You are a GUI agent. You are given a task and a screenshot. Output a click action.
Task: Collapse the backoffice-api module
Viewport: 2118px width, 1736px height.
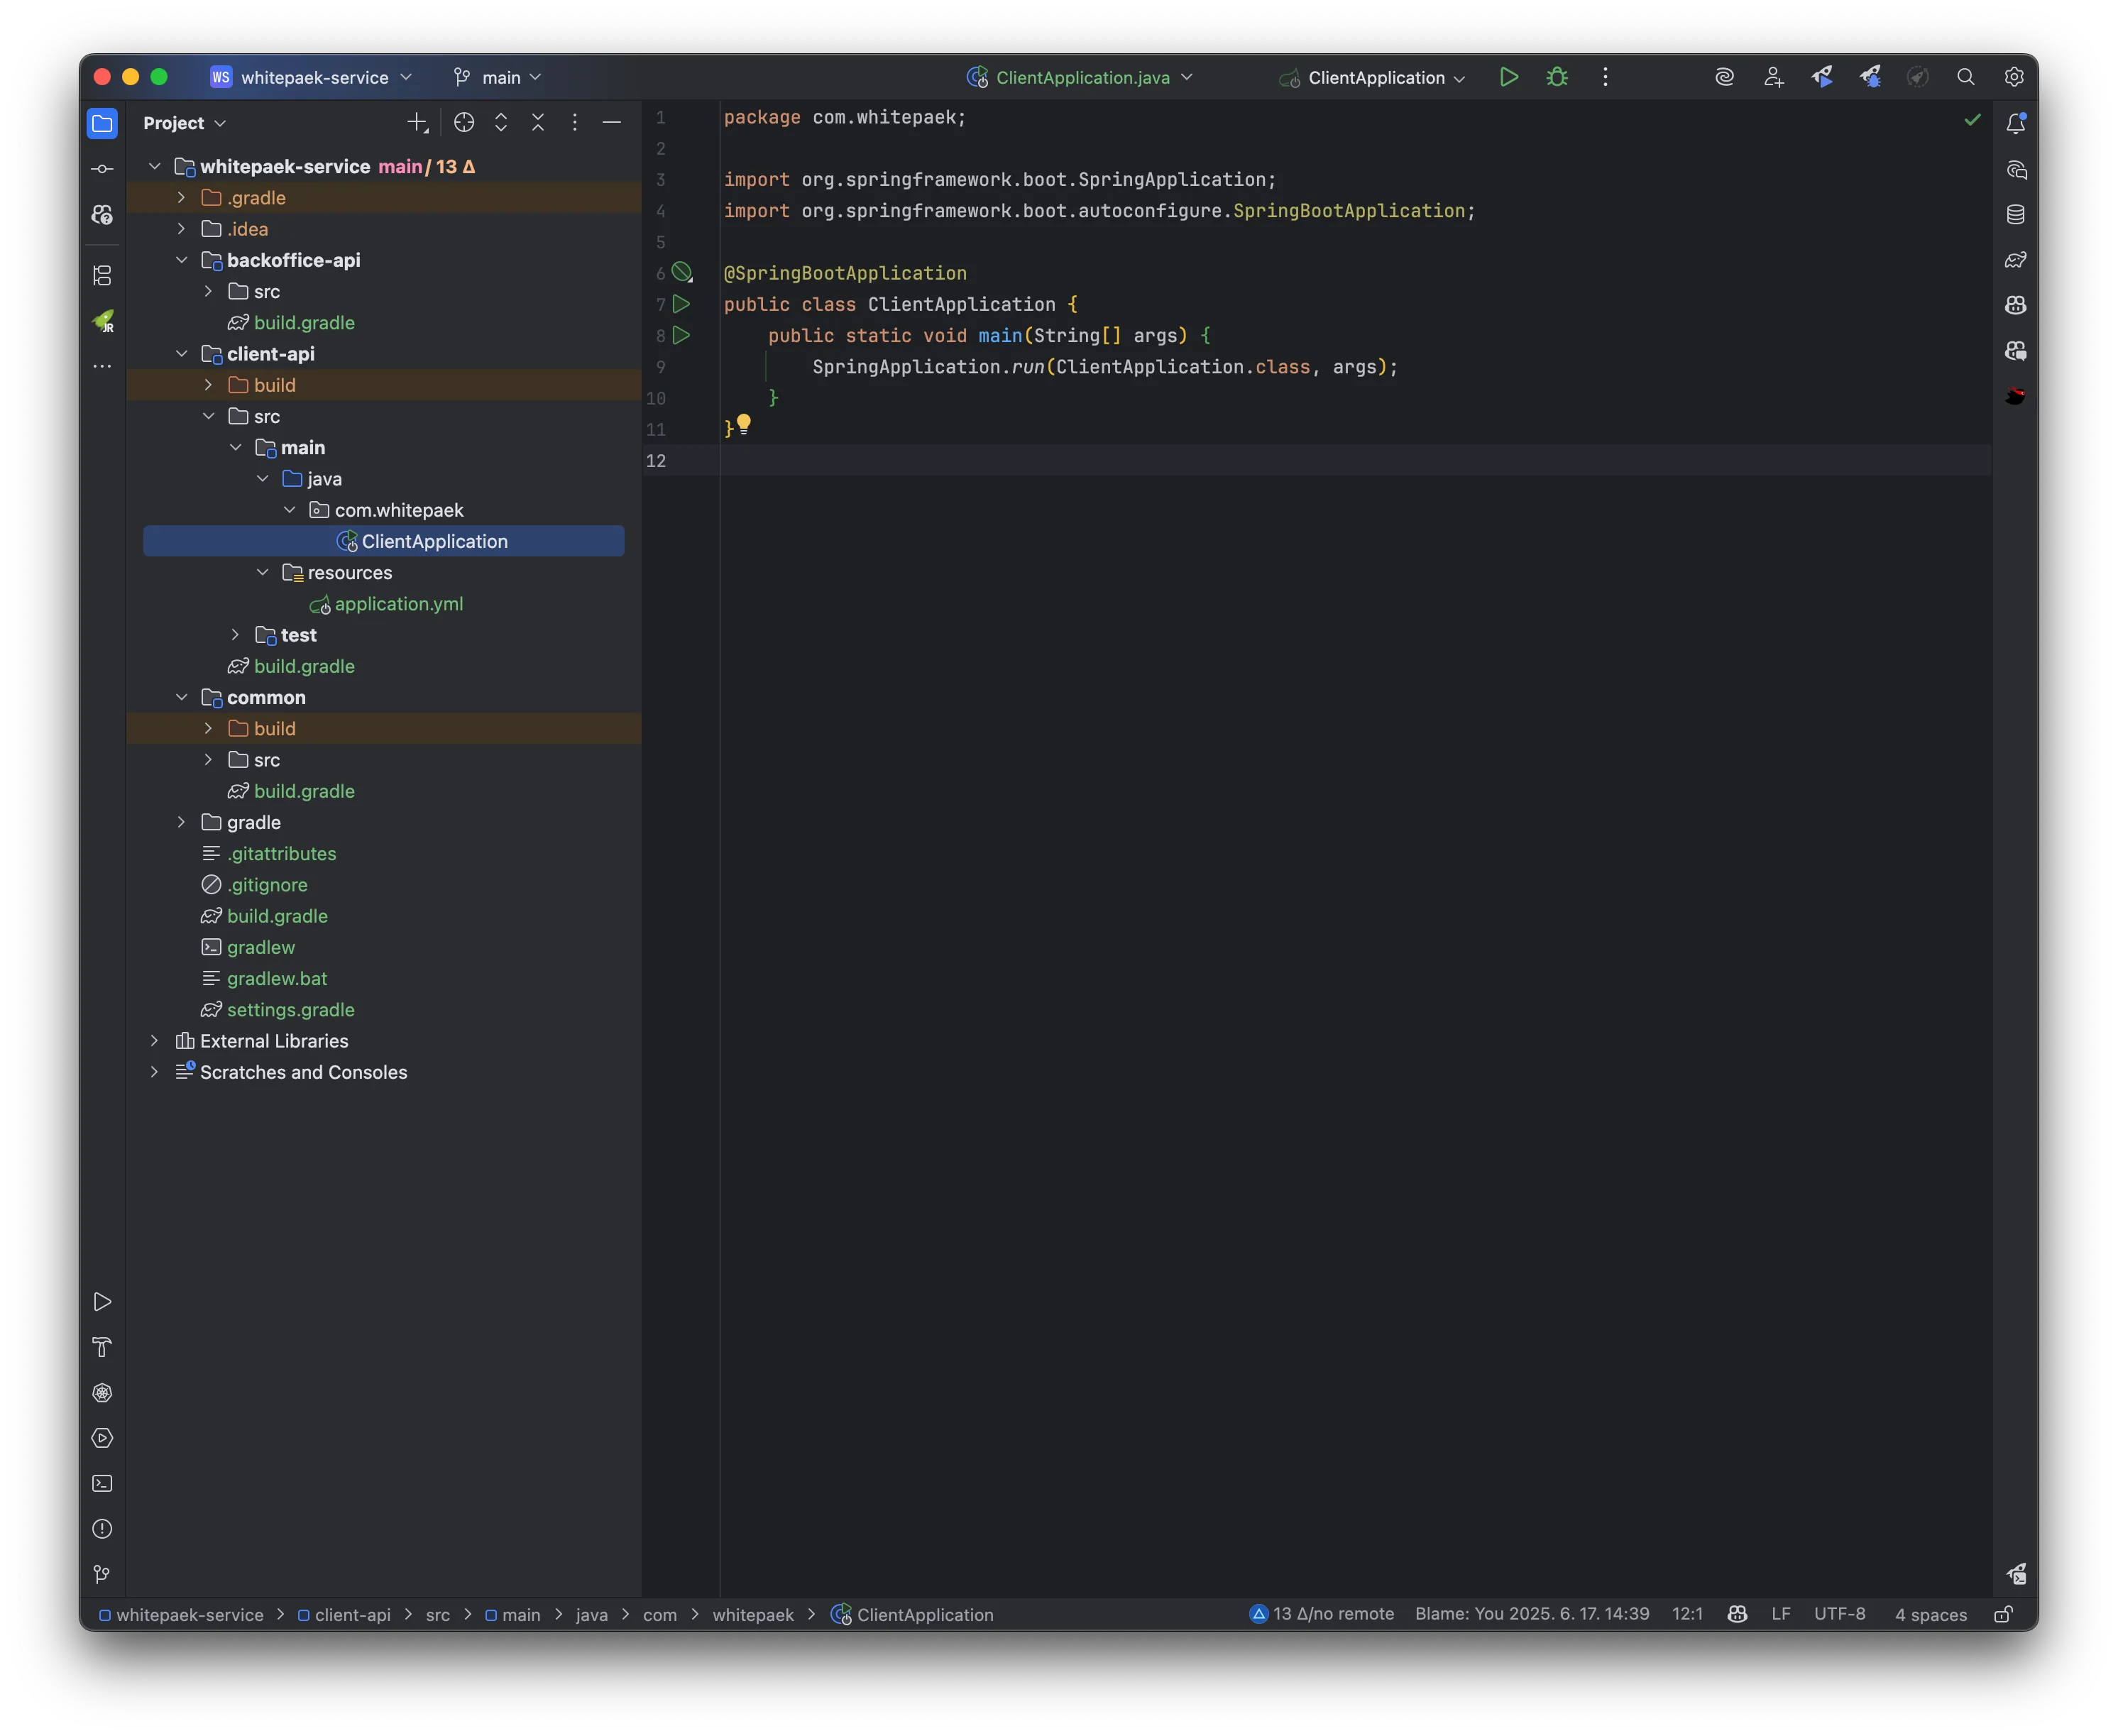tap(181, 260)
